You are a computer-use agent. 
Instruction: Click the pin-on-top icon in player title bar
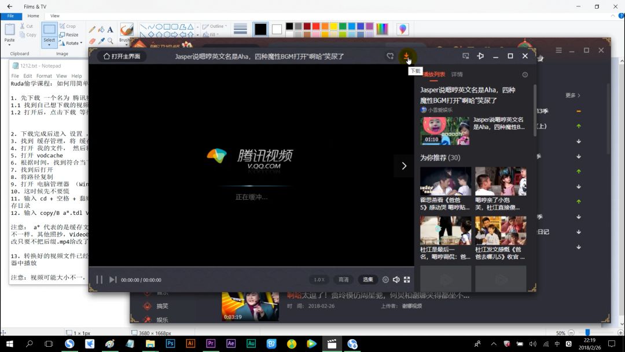coord(480,56)
